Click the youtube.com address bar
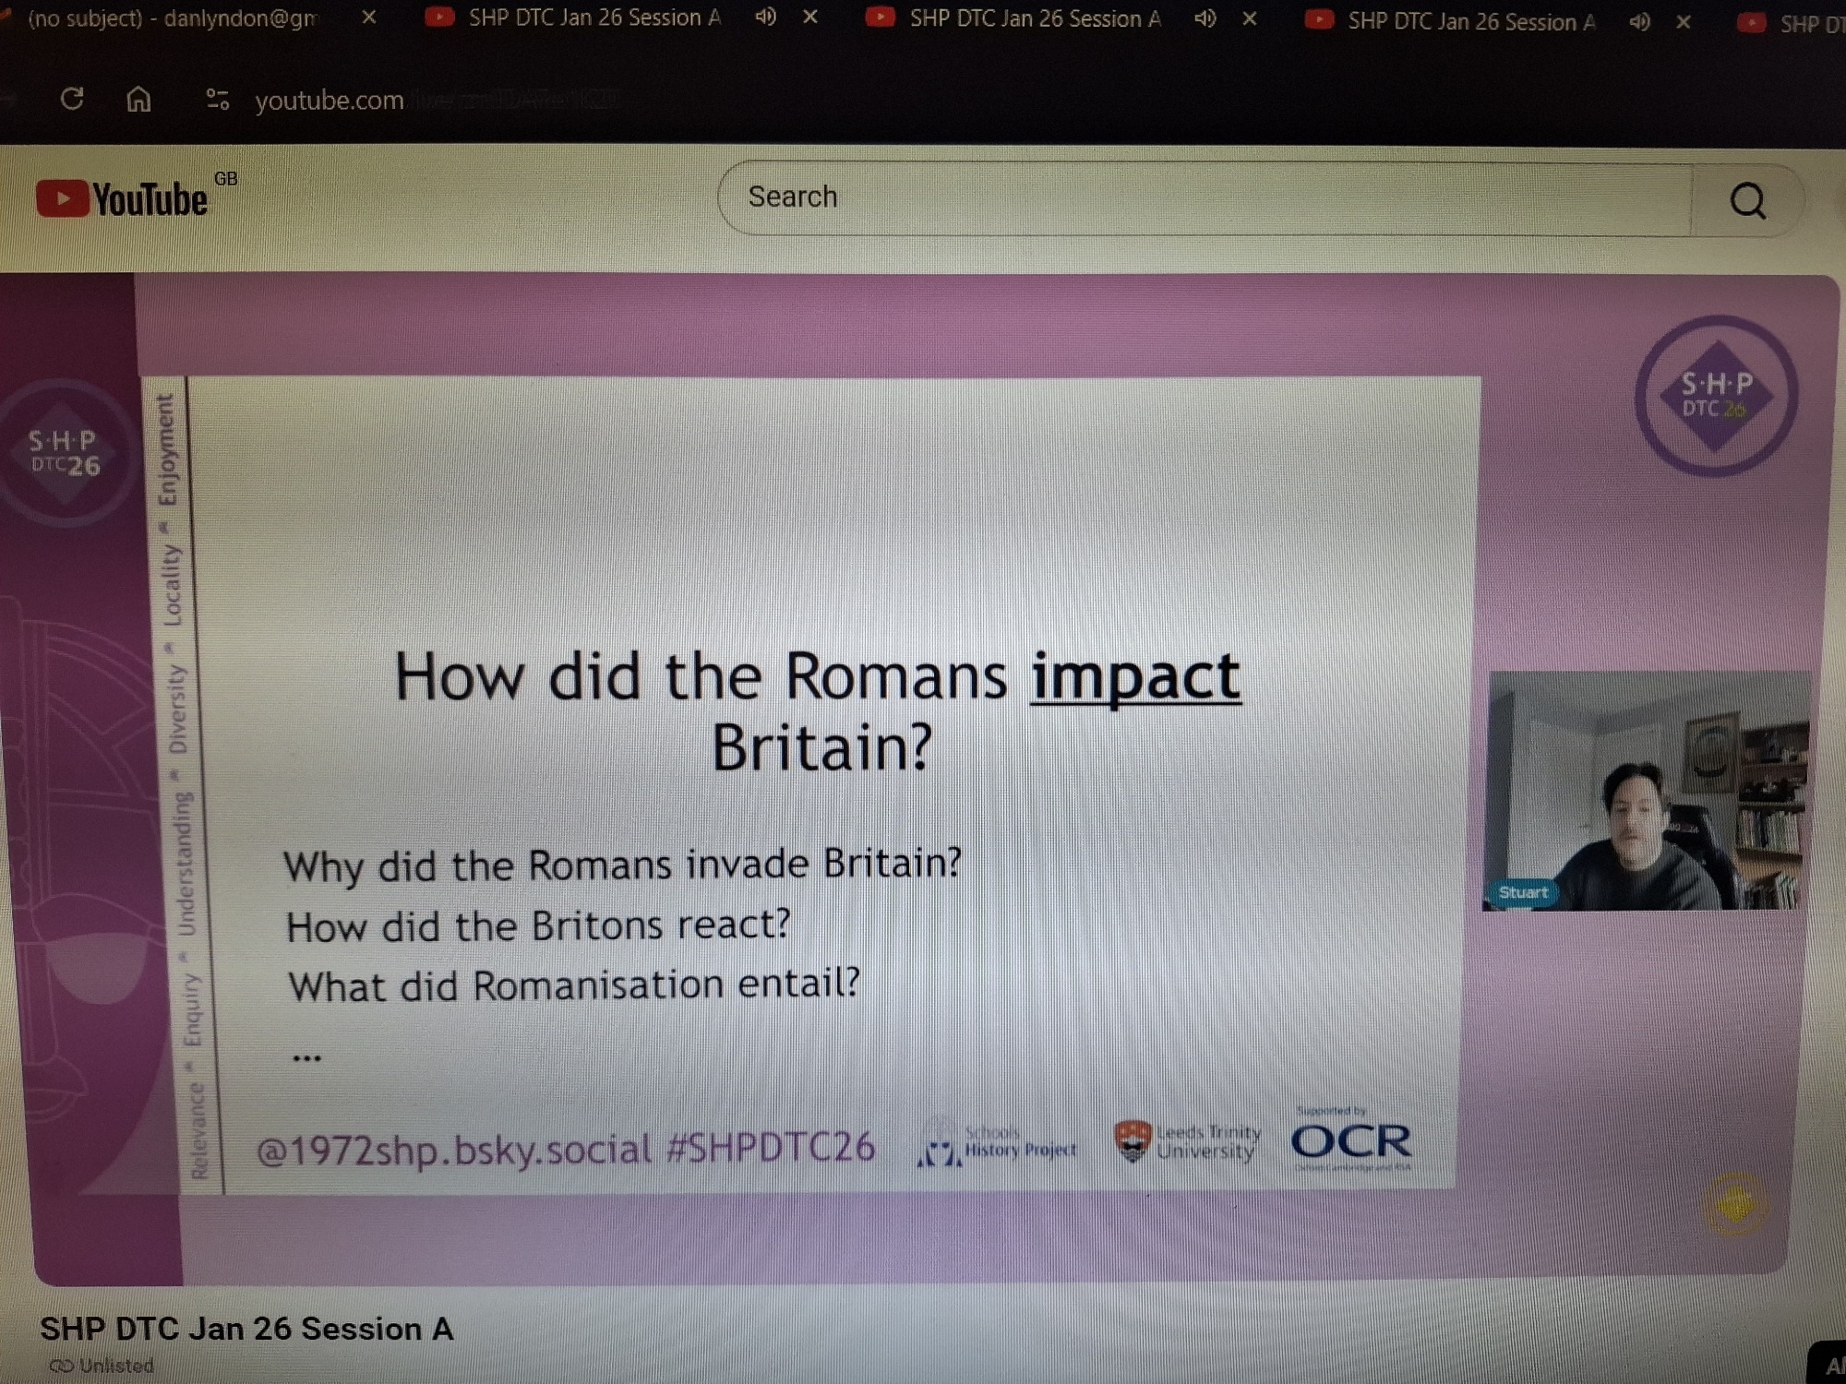 click(330, 100)
